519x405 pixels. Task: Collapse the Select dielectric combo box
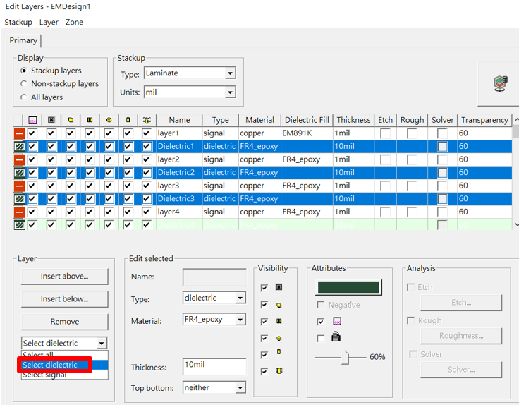[102, 344]
